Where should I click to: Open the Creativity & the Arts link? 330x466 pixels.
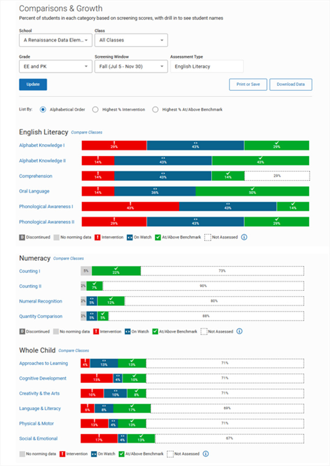39,393
